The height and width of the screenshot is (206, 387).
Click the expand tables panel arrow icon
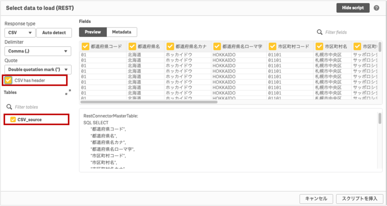click(x=68, y=92)
